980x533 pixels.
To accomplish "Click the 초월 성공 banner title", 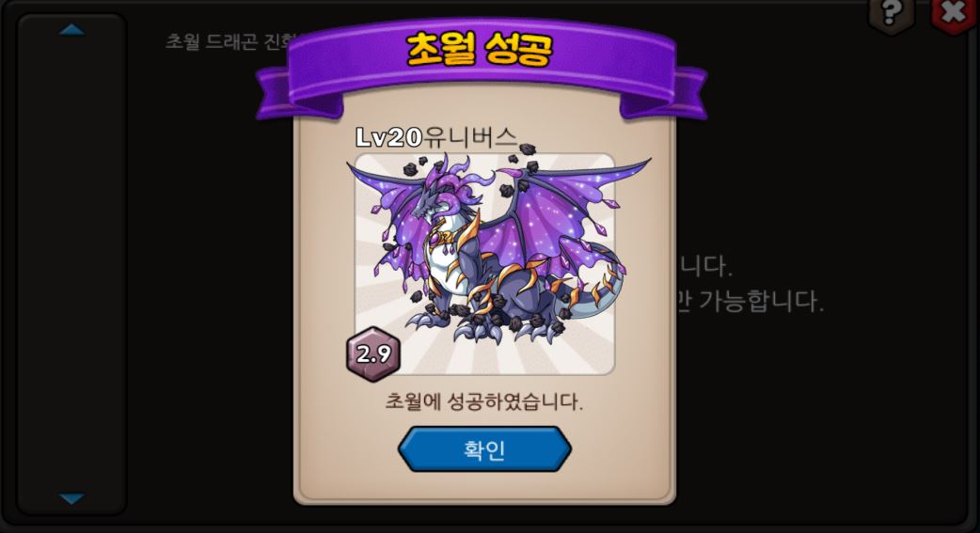I will 480,49.
